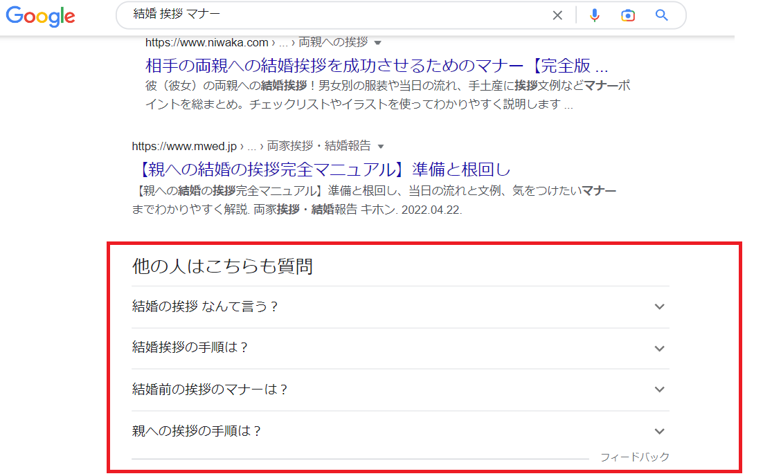The image size is (772, 476).
Task: Start voice search with the microphone icon
Action: click(594, 15)
